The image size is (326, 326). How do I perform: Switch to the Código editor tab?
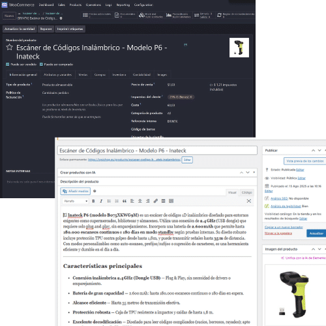(246, 192)
